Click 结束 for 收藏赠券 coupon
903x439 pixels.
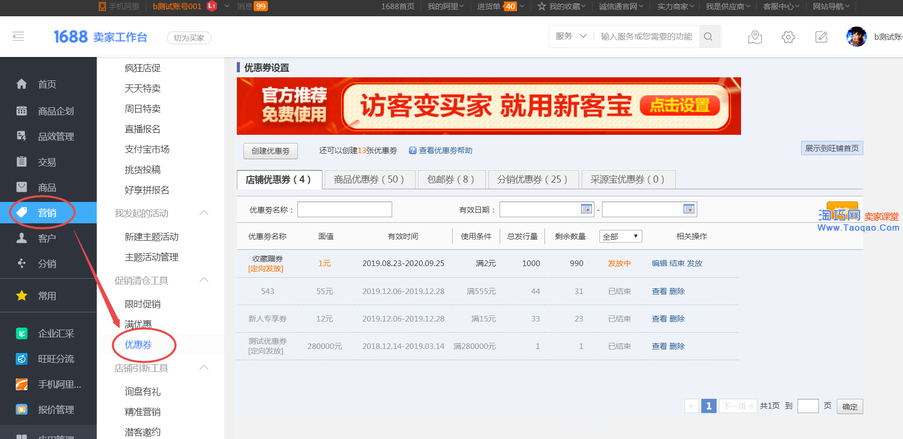677,263
